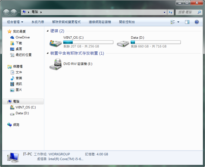Go back with the Back arrow button
Screen dimensions: 205x167
[x=6, y=12]
